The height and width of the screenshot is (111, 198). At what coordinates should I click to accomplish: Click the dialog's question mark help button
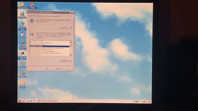71,13
